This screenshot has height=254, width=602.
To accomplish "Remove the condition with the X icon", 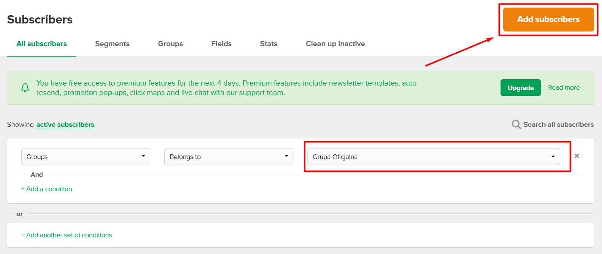I will (577, 156).
